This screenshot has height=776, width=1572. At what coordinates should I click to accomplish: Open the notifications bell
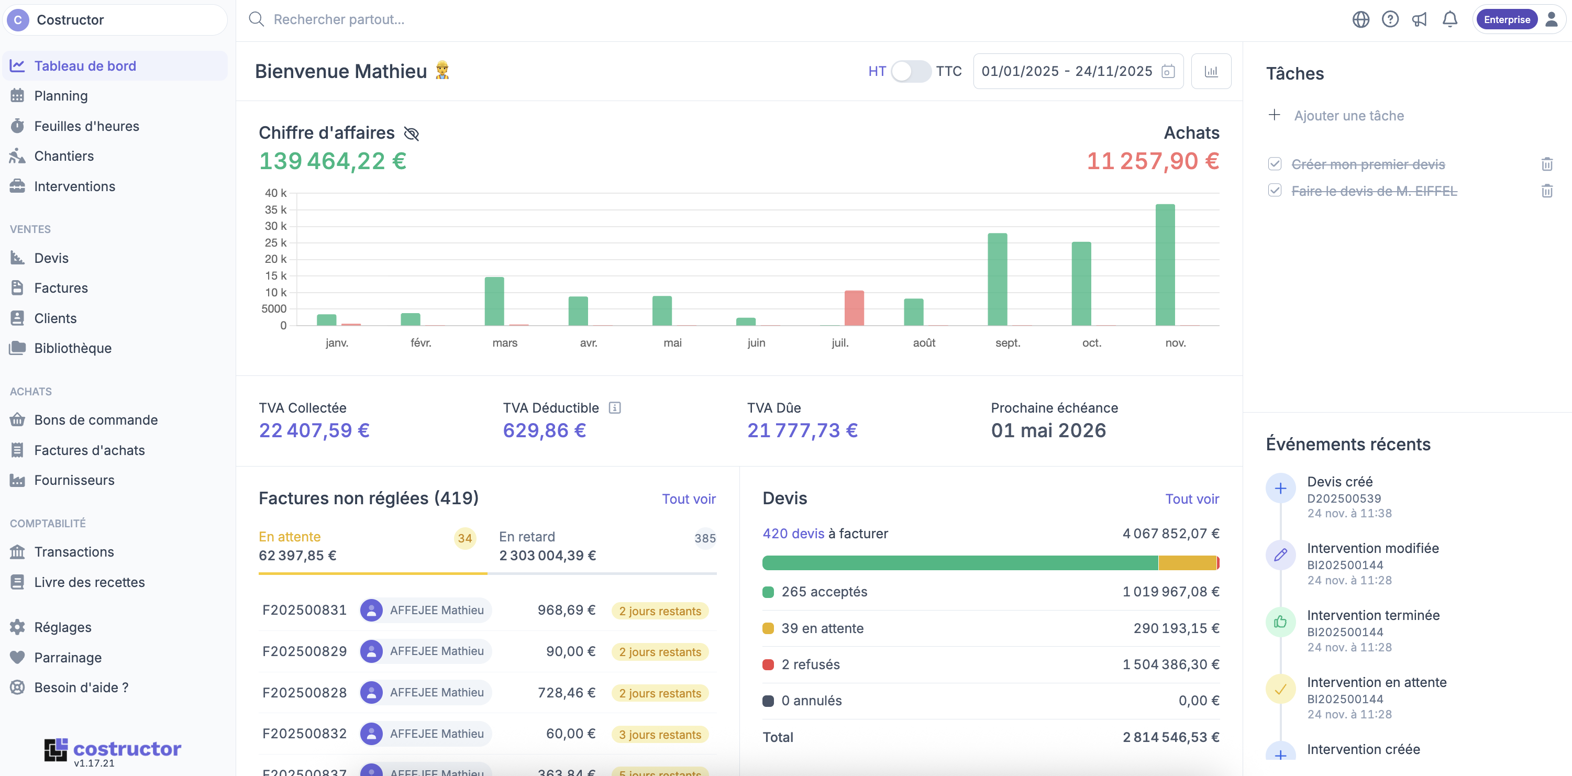pyautogui.click(x=1449, y=19)
